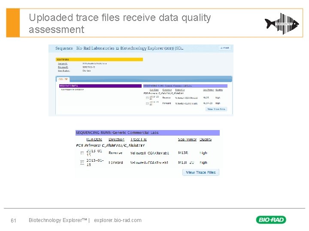
Task: Tick the Forward run checkbox in the small screenshot
Action: tap(147, 104)
